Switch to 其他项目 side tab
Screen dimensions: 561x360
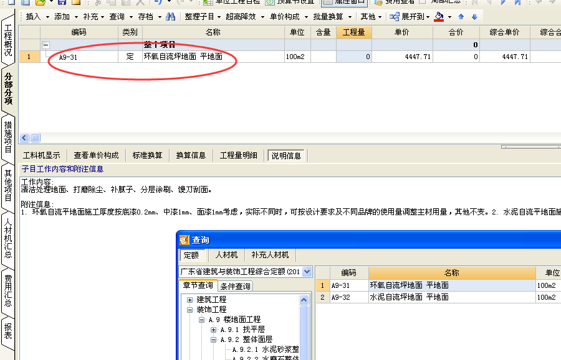point(8,185)
